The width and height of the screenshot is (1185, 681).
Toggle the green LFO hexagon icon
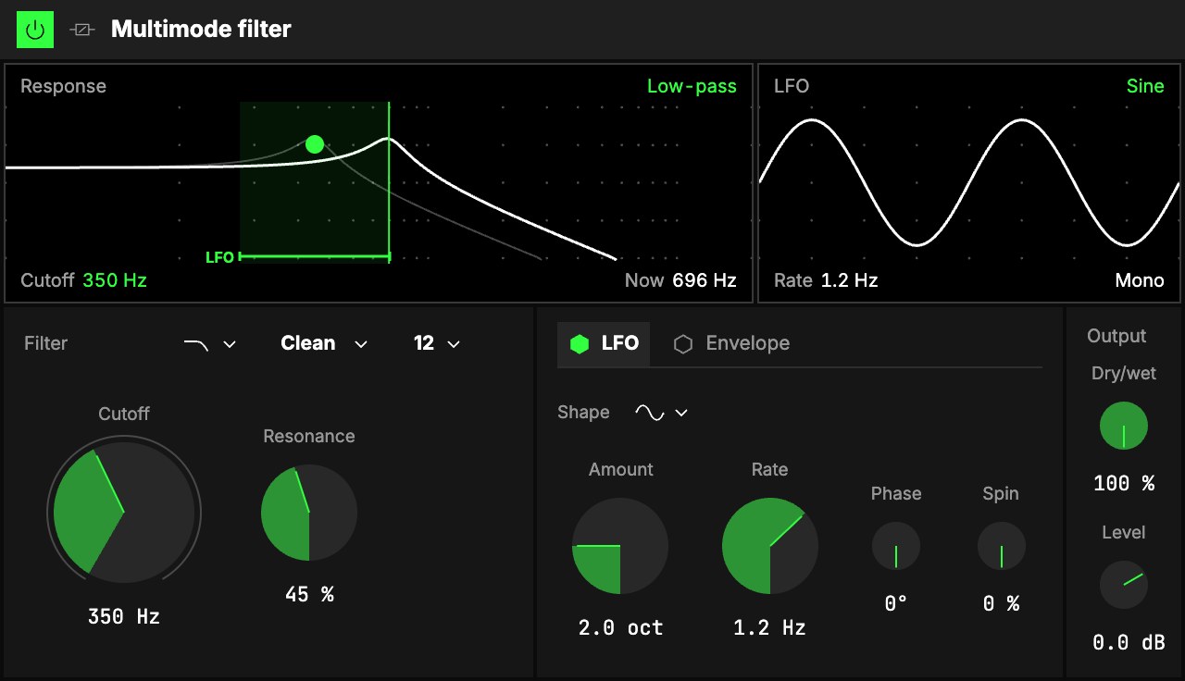tap(580, 344)
